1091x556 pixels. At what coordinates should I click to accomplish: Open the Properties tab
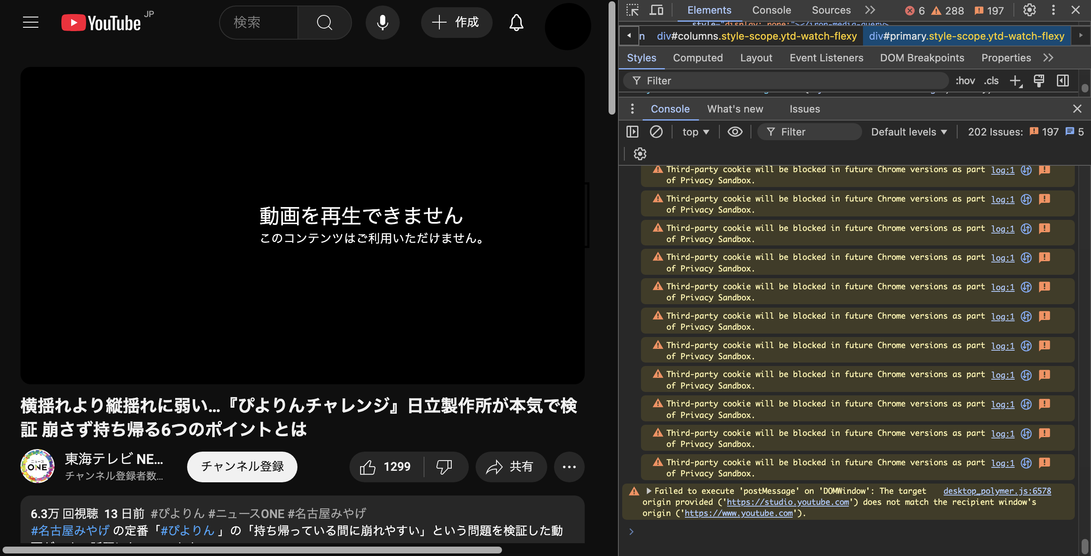pos(1006,58)
